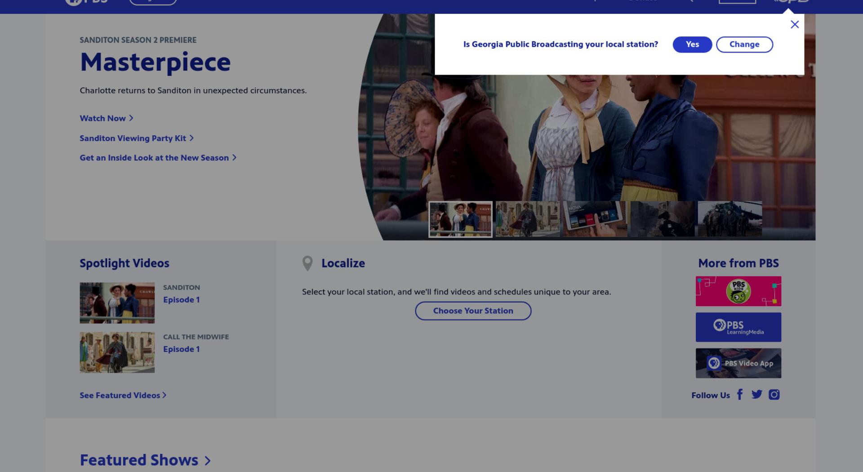Click the chevron next to Featured Shows
The image size is (863, 472).
(208, 461)
